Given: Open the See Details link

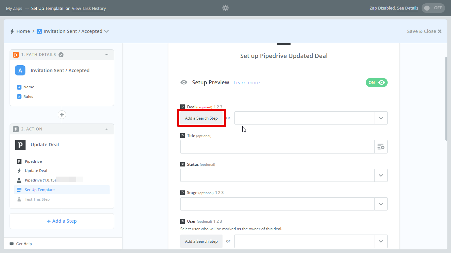Looking at the screenshot, I should point(407,8).
